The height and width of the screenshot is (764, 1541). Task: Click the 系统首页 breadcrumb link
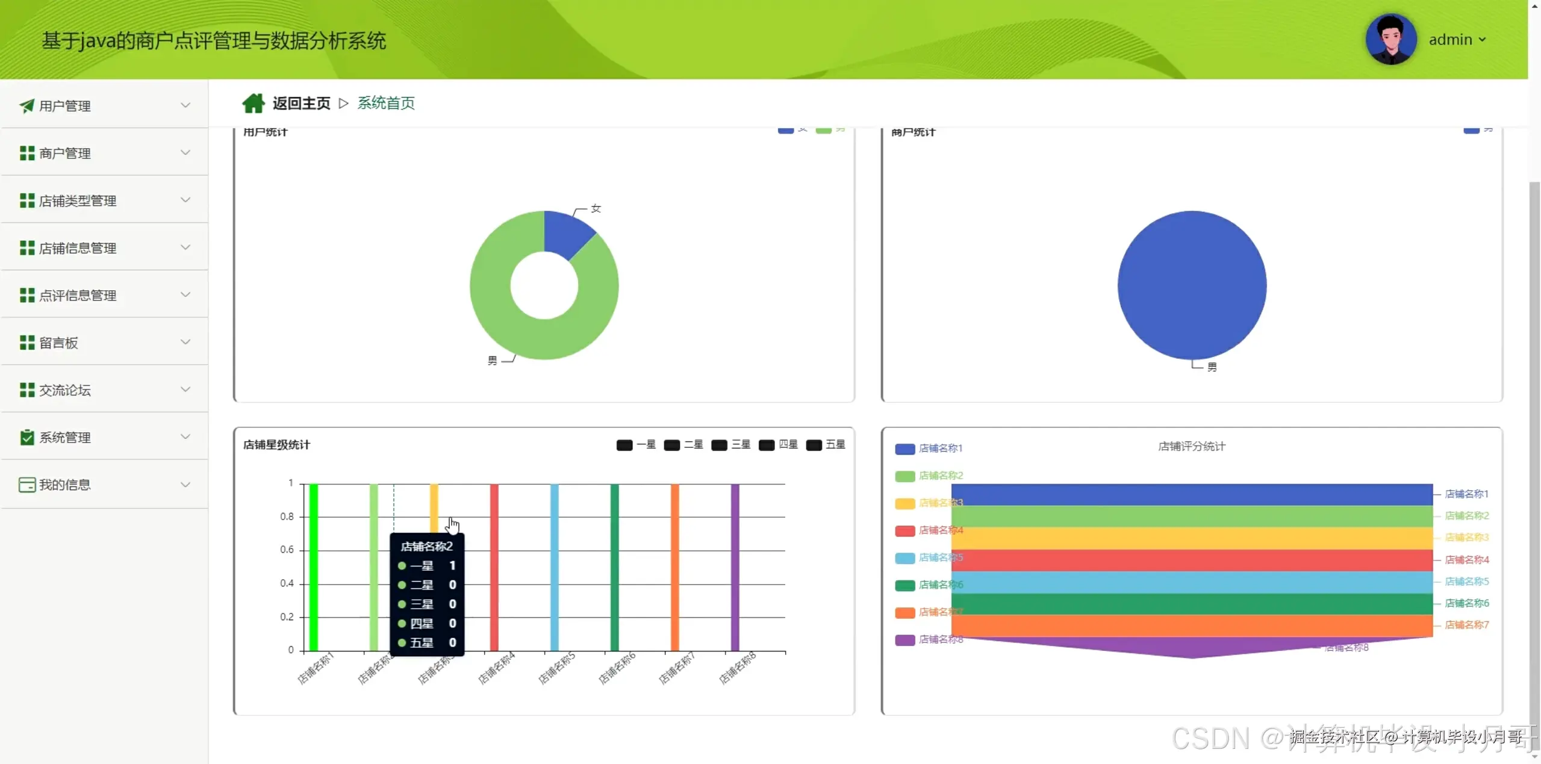tap(386, 103)
